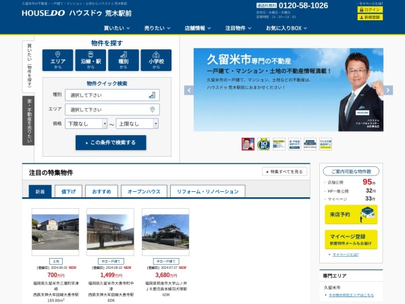Image resolution: width=405 pixels, height=304 pixels.
Task: Search properties by 種別 building icon button
Action: pos(124,60)
